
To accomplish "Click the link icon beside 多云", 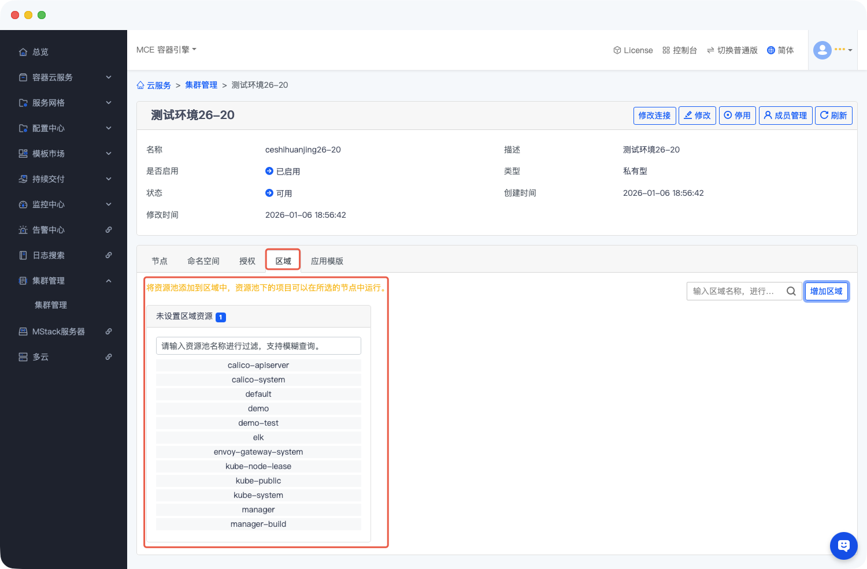I will (x=109, y=357).
